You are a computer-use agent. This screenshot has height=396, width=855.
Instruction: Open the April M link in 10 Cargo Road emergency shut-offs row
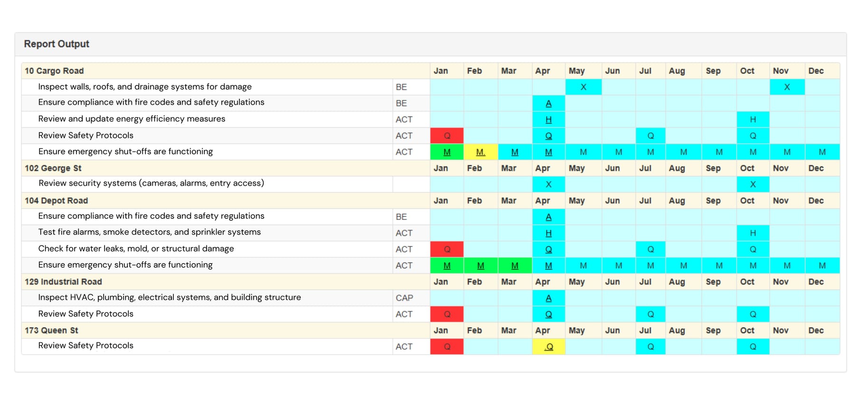tap(549, 152)
